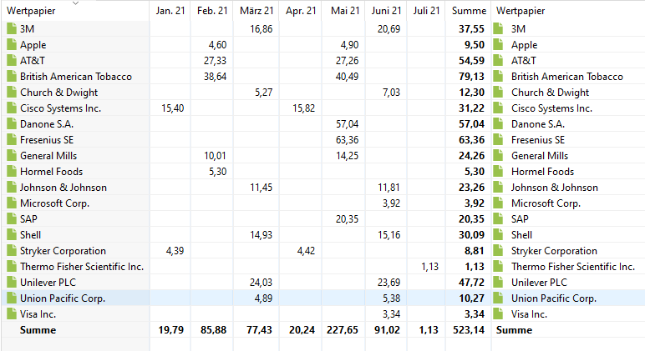Click the Feb. 21 column header
The image size is (645, 351).
coord(212,11)
